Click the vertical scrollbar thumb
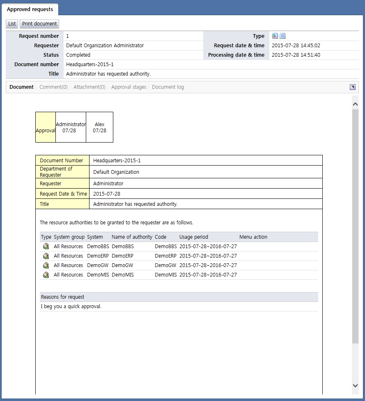Image resolution: width=365 pixels, height=401 pixels. click(x=355, y=226)
